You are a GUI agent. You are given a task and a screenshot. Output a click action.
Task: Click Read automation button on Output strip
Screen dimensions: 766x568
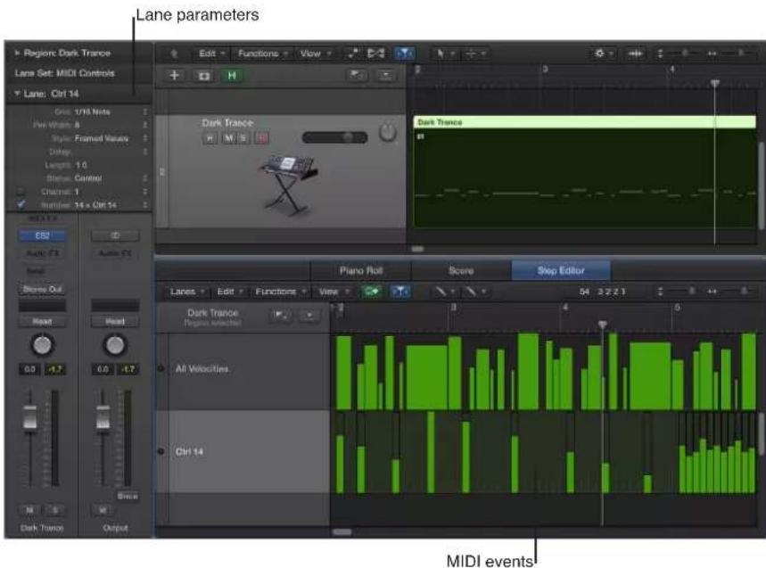click(115, 321)
